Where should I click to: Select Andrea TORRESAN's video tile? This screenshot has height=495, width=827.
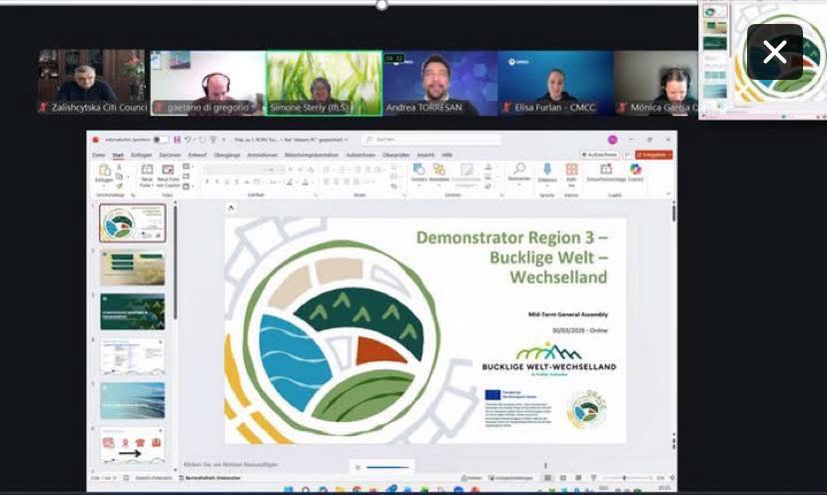coord(439,83)
